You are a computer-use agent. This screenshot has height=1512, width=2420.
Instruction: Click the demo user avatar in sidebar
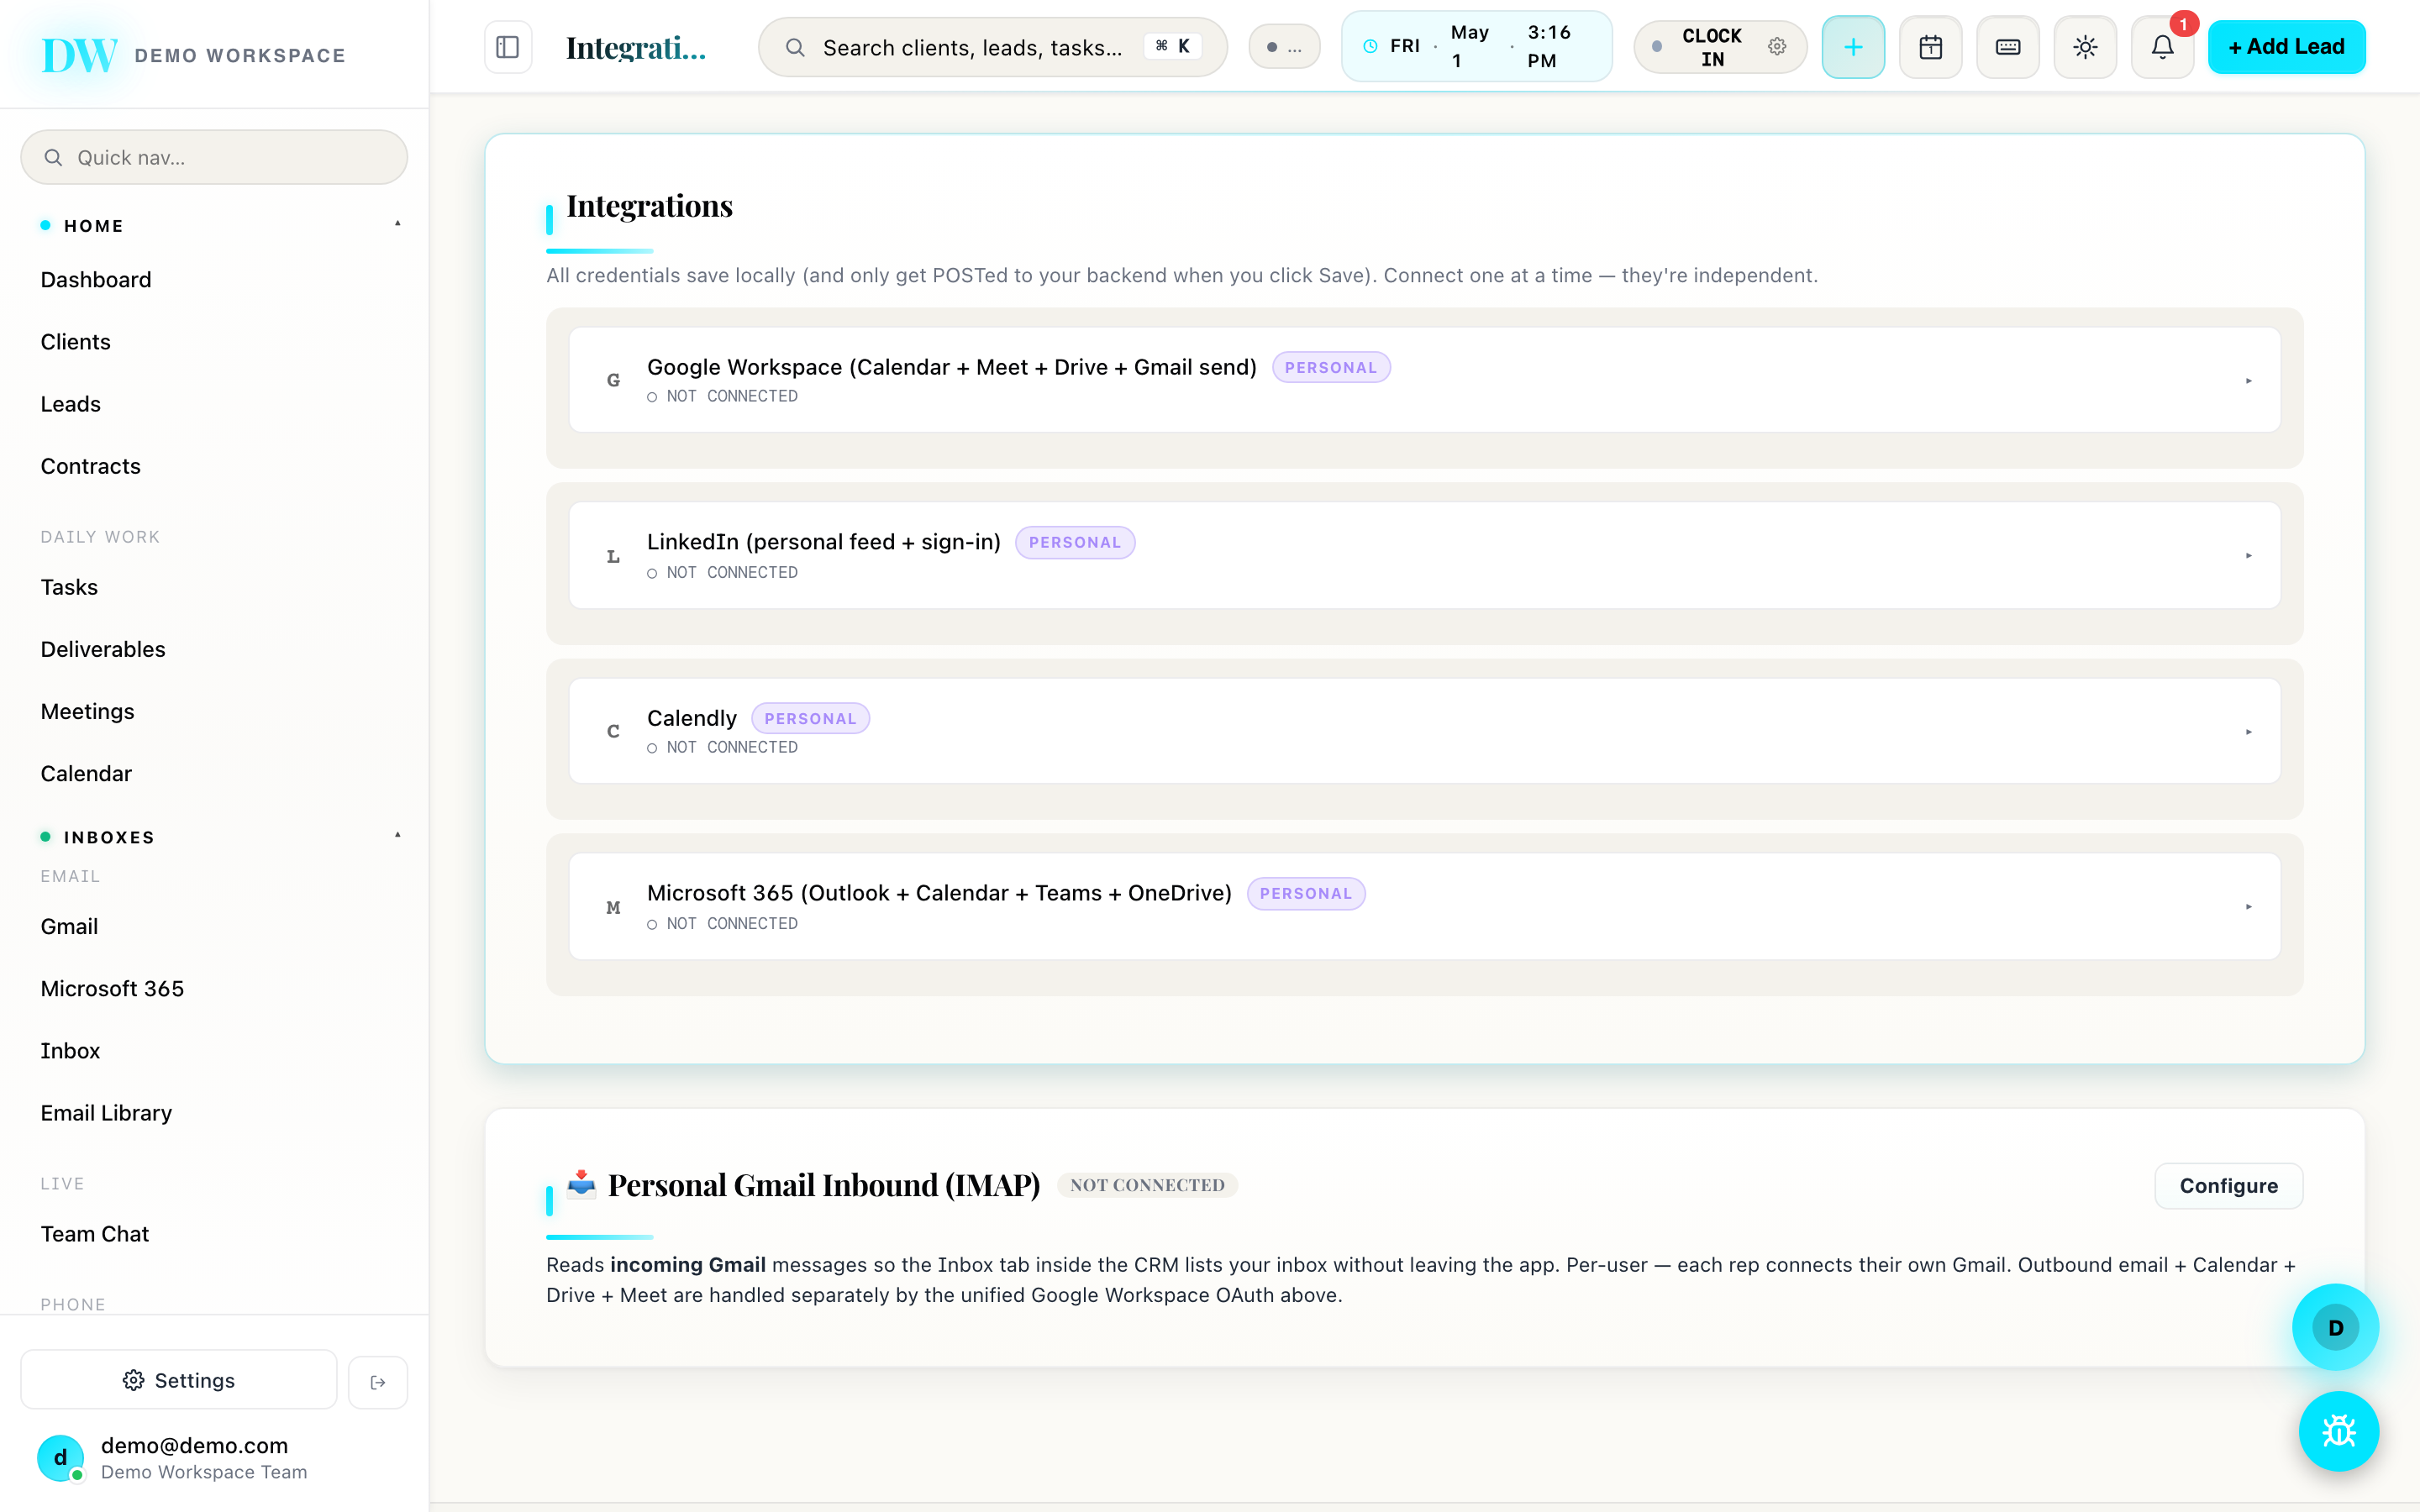(x=60, y=1458)
